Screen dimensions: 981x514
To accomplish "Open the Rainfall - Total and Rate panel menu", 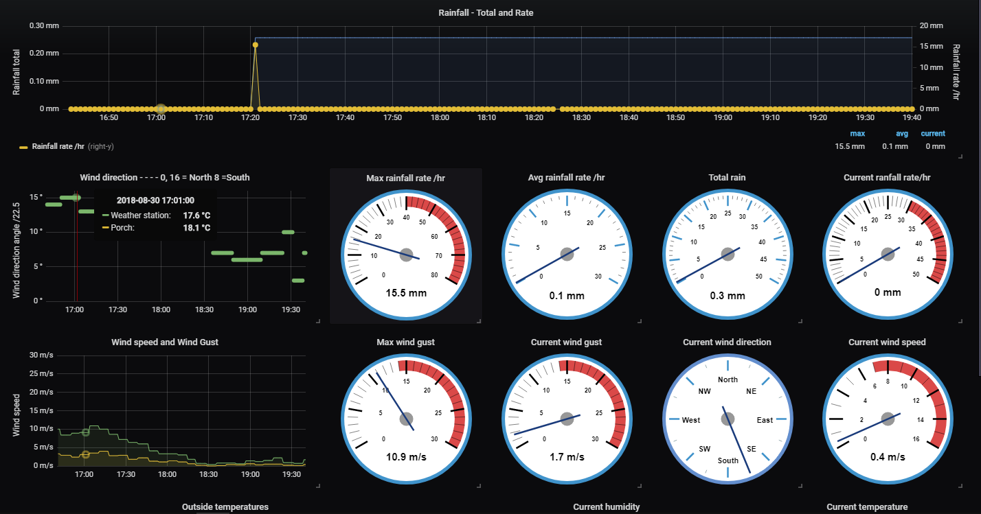I will tap(486, 12).
